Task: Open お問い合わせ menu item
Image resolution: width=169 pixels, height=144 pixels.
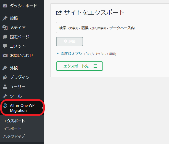Action: click(x=22, y=56)
